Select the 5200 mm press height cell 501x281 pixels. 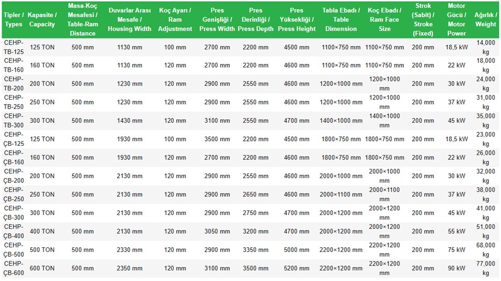coord(296,268)
